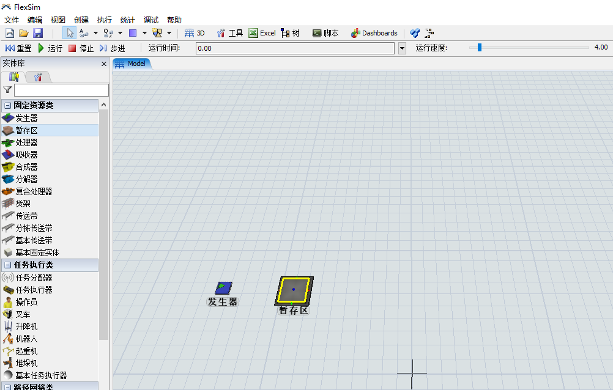The height and width of the screenshot is (390, 613).
Task: Open the Excel import tool
Action: pos(262,33)
